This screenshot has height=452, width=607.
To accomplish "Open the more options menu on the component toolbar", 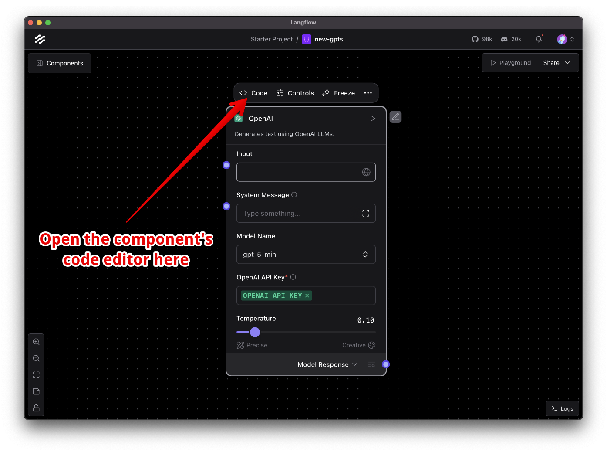I will click(x=368, y=93).
